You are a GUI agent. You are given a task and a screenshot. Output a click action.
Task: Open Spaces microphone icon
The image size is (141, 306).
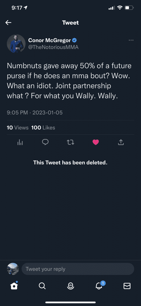(x=70, y=286)
